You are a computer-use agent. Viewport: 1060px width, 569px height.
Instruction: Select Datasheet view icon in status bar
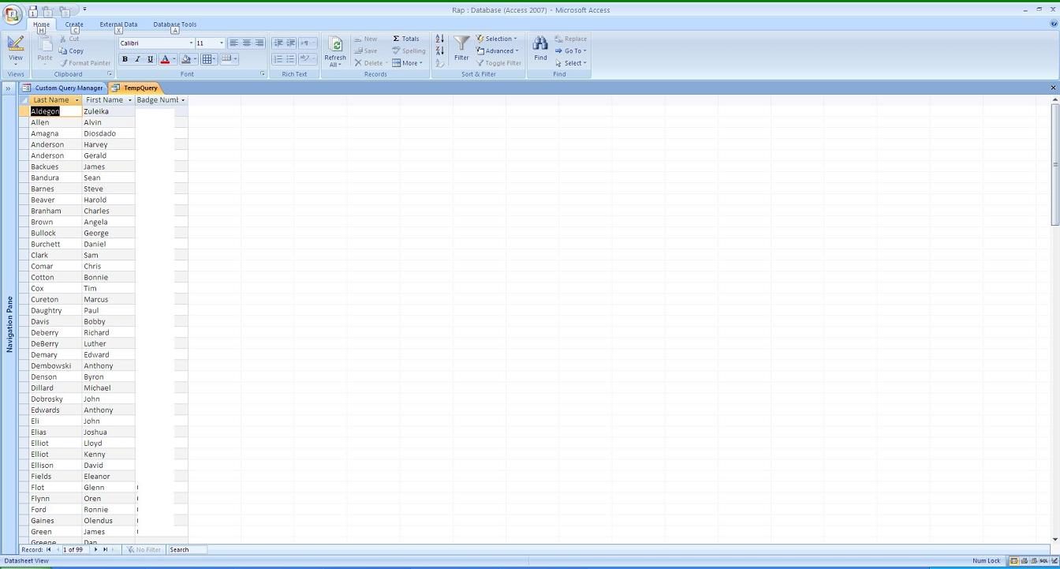(x=1014, y=561)
